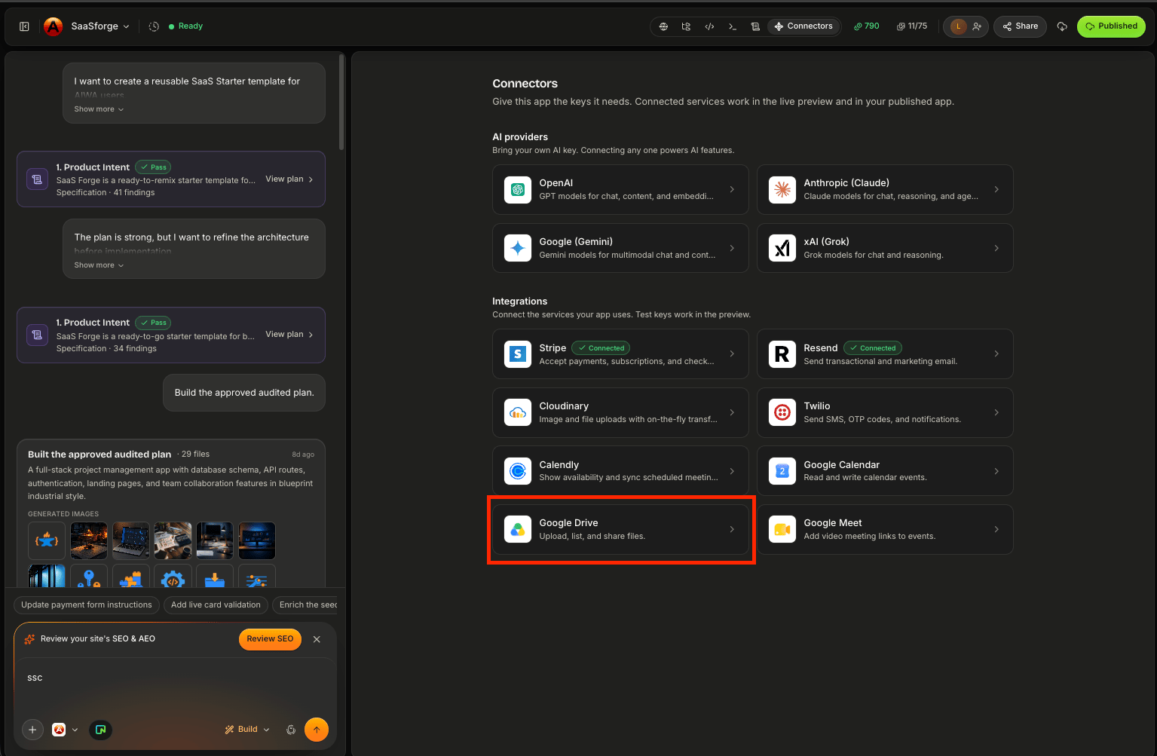1157x756 pixels.
Task: Click the plus attachment button in chat input
Action: [x=32, y=730]
